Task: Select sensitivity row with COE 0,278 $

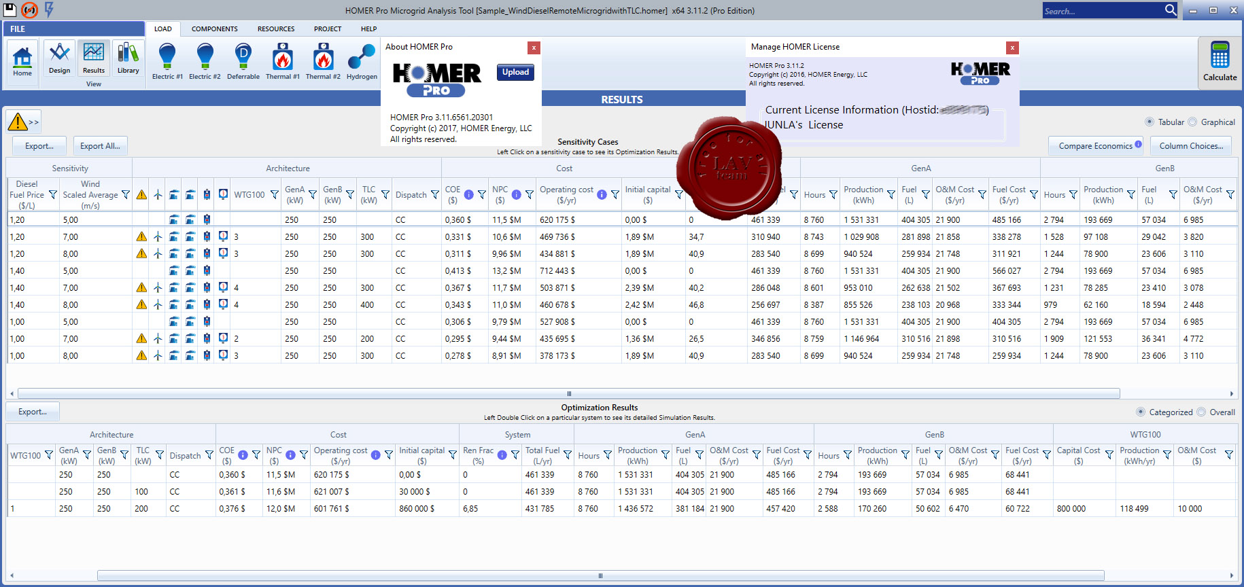Action: [x=622, y=355]
